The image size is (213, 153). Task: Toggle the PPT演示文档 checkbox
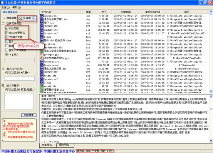click(x=7, y=37)
